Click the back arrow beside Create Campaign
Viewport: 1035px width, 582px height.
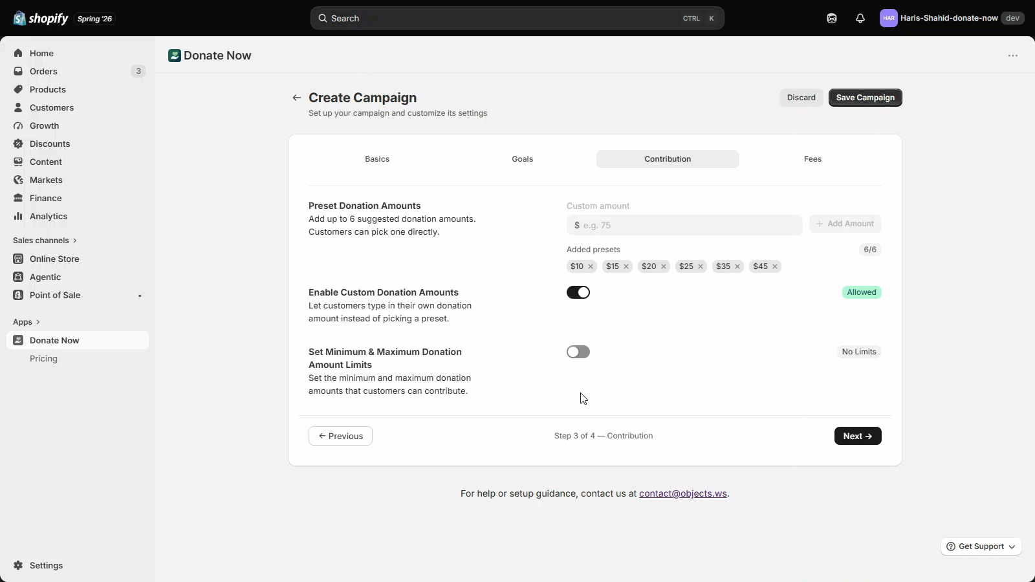pyautogui.click(x=297, y=98)
